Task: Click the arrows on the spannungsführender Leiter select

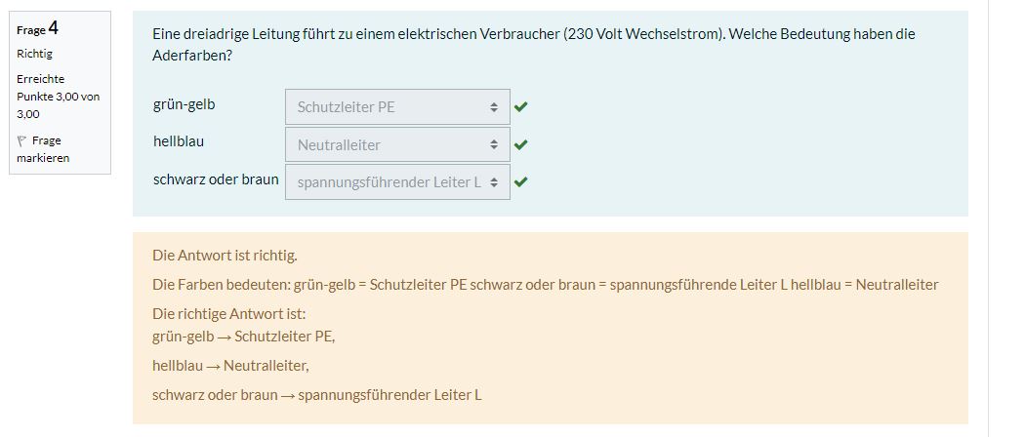Action: pyautogui.click(x=494, y=183)
